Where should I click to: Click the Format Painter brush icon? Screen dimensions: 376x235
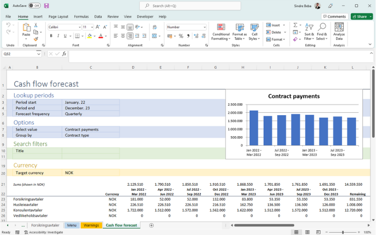tap(36, 39)
